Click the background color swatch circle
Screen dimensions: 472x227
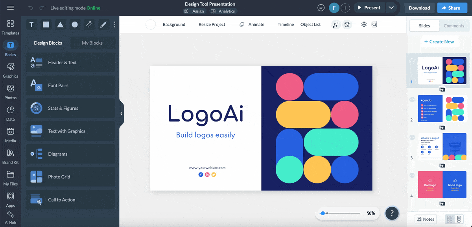click(x=151, y=25)
